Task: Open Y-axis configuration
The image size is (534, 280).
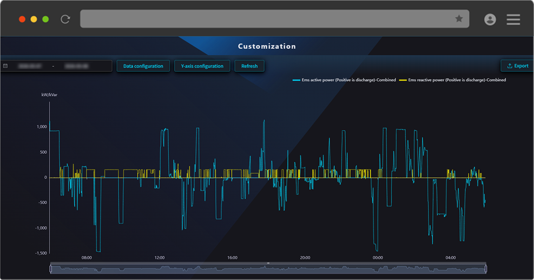Action: point(202,66)
